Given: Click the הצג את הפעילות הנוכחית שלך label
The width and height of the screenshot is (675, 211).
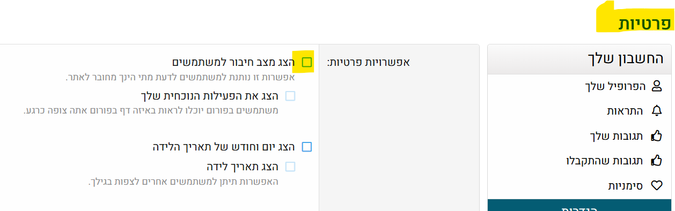Looking at the screenshot, I should 210,96.
